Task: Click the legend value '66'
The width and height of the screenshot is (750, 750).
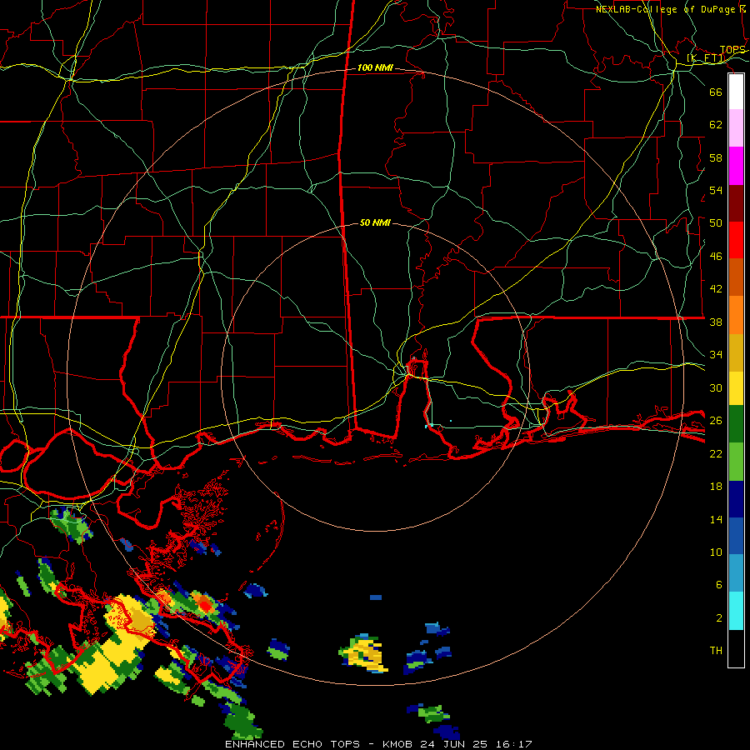Action: [716, 92]
